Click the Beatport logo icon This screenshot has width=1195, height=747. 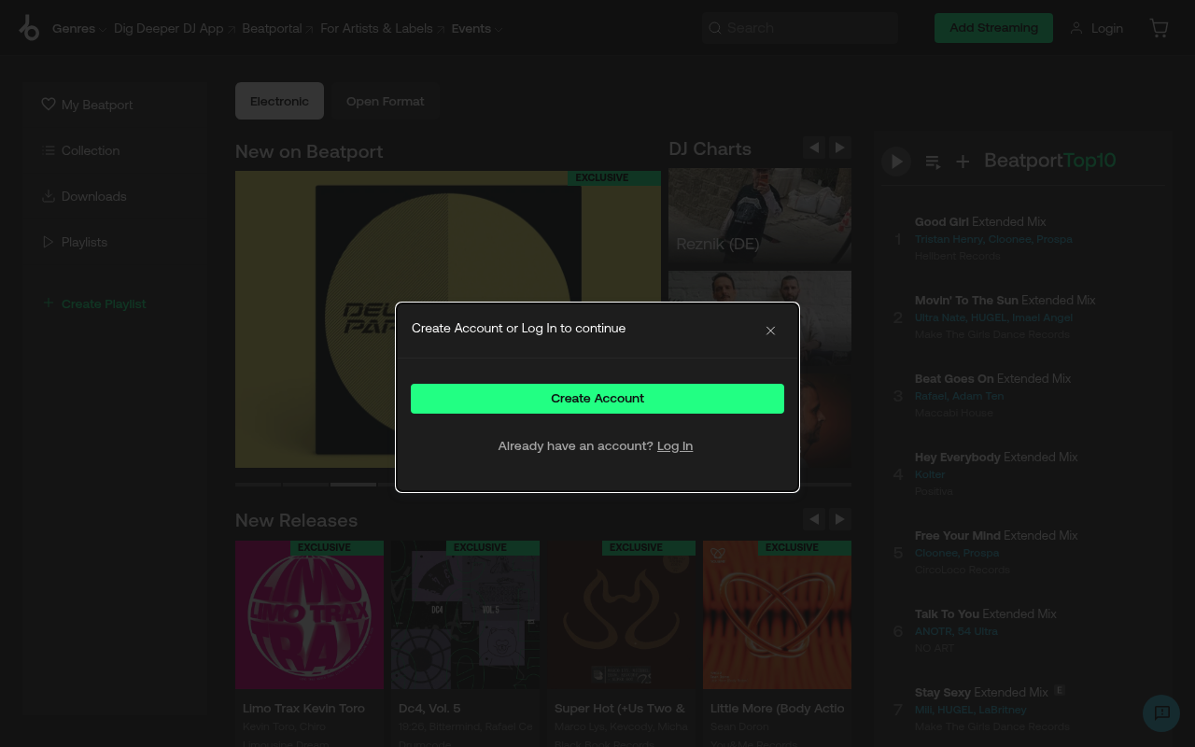pyautogui.click(x=29, y=28)
